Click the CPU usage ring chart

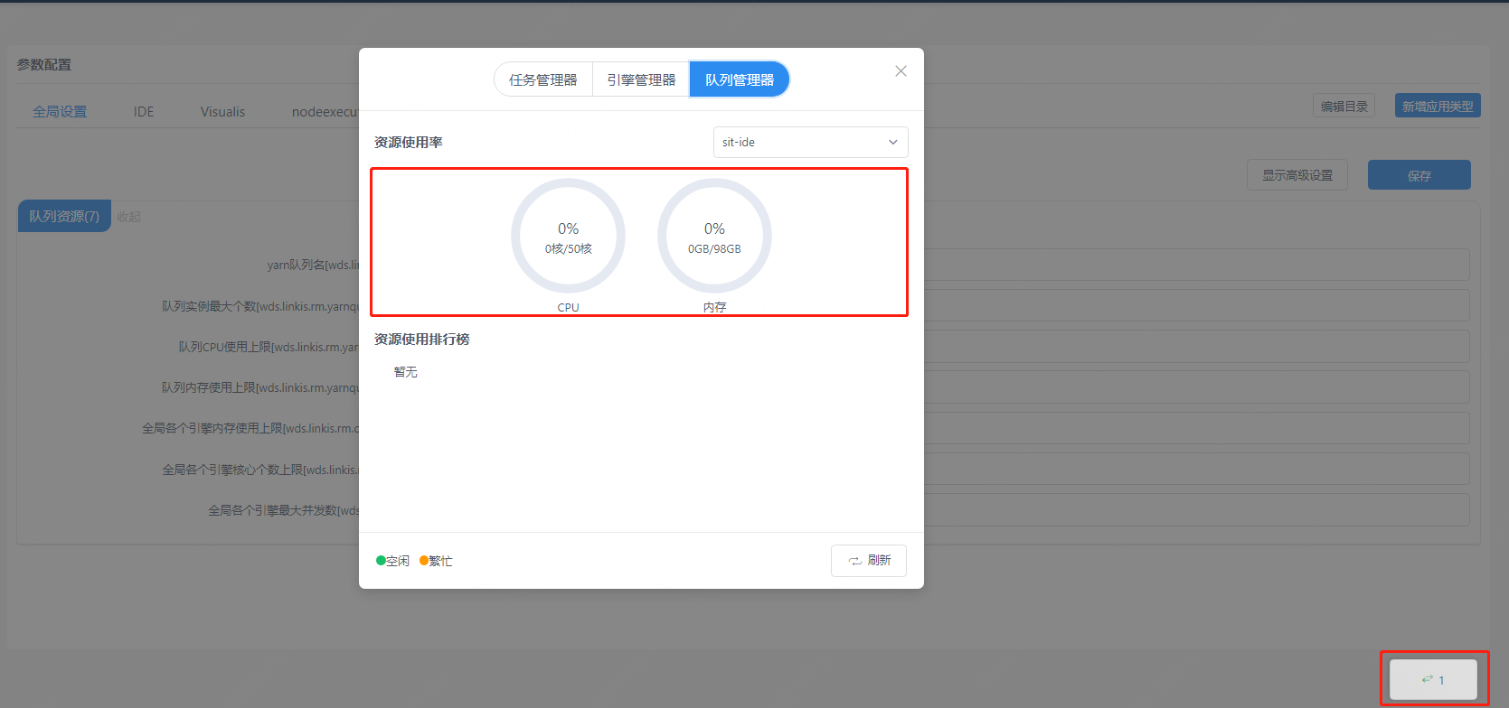pyautogui.click(x=568, y=236)
